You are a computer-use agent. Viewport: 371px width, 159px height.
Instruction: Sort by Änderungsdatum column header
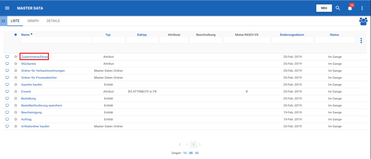coord(292,35)
